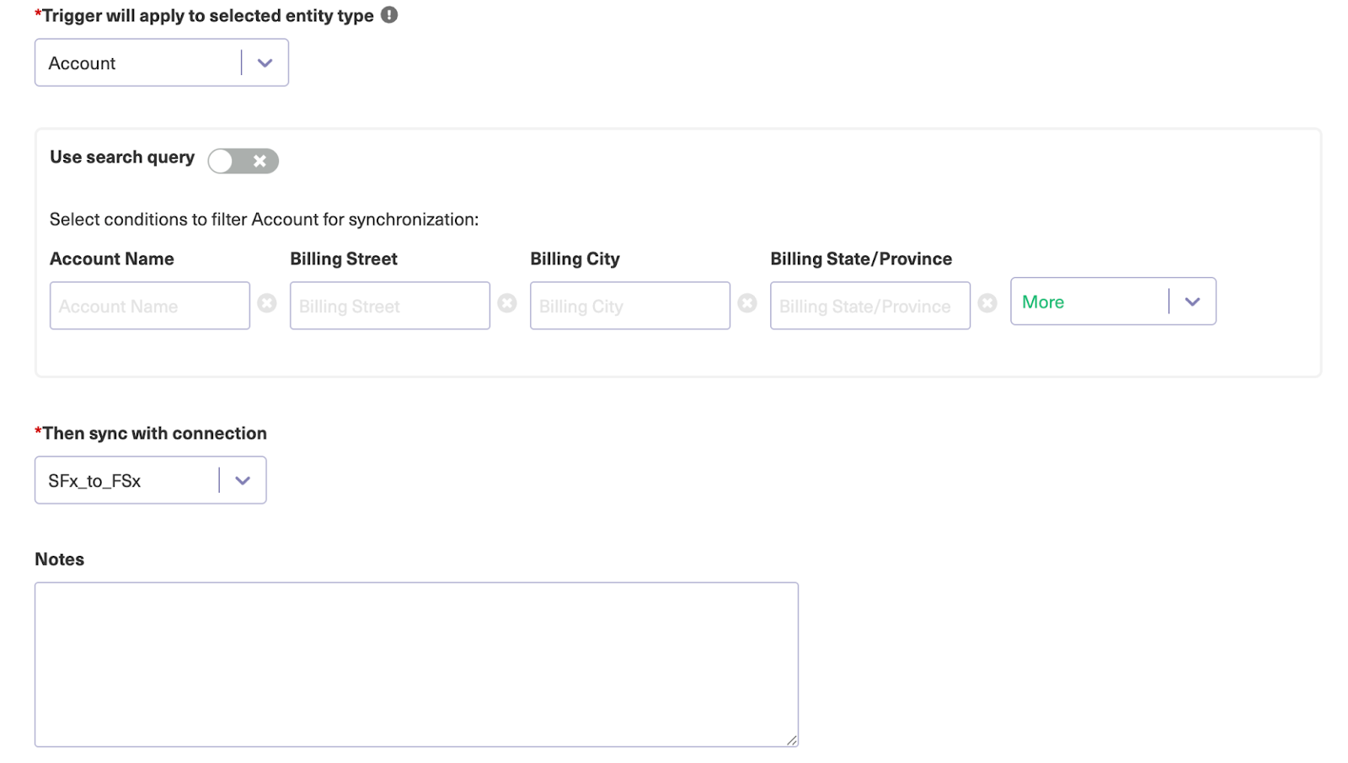Open the SFx_to_FSx connection dropdown
The image size is (1348, 763).
pyautogui.click(x=150, y=480)
